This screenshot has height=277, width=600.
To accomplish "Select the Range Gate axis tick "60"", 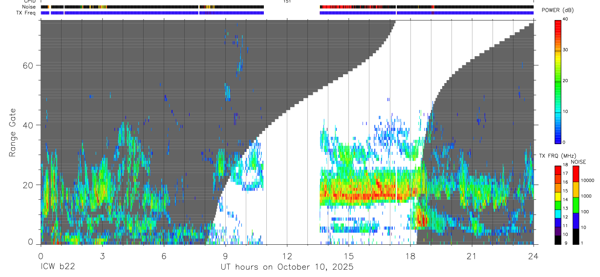I will 29,65.
